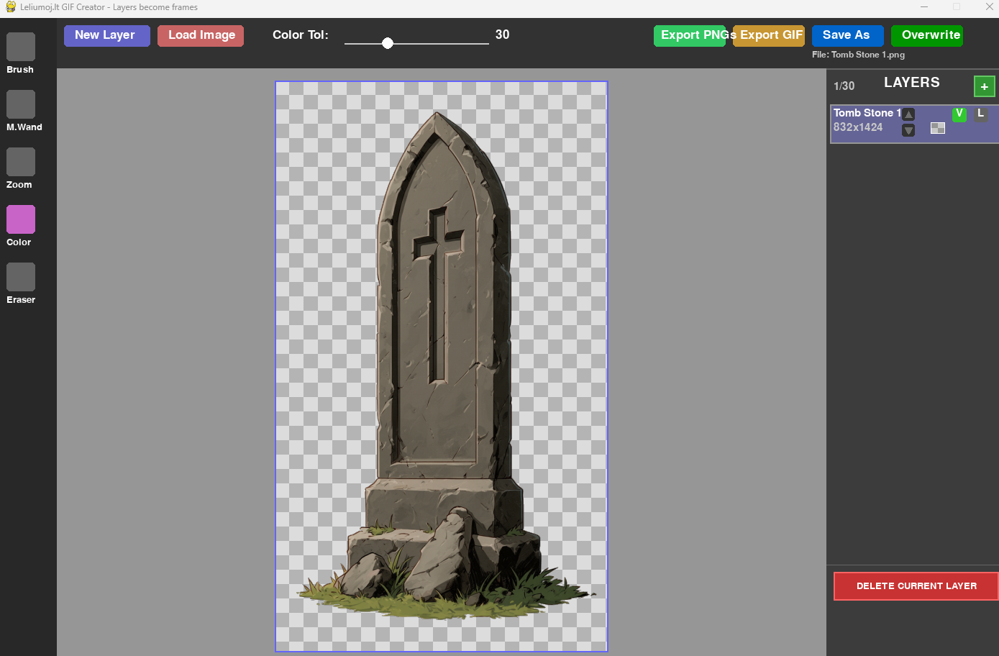Click the Color Tol slider handle
999x656 pixels.
pyautogui.click(x=388, y=43)
